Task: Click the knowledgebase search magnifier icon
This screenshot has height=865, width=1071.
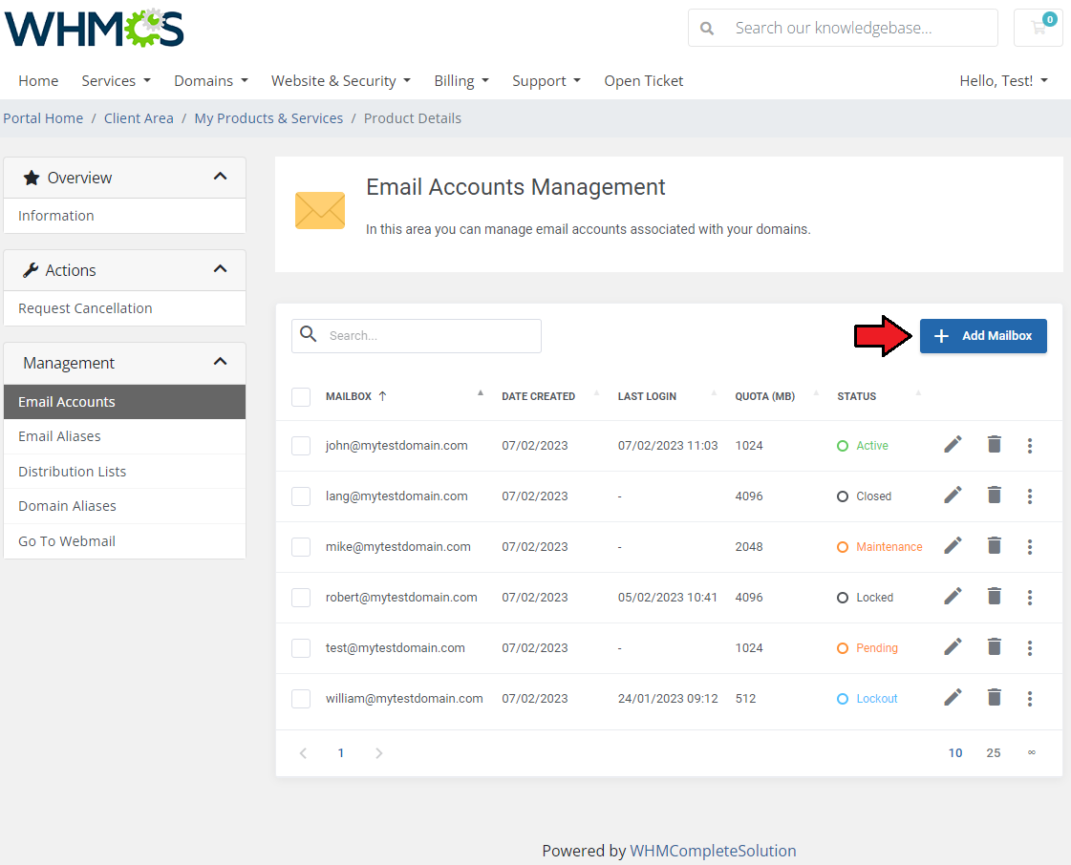Action: click(x=707, y=28)
